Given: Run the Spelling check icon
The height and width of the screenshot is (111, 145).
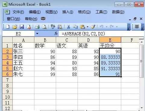Looking at the screenshot, I should click(53, 27).
